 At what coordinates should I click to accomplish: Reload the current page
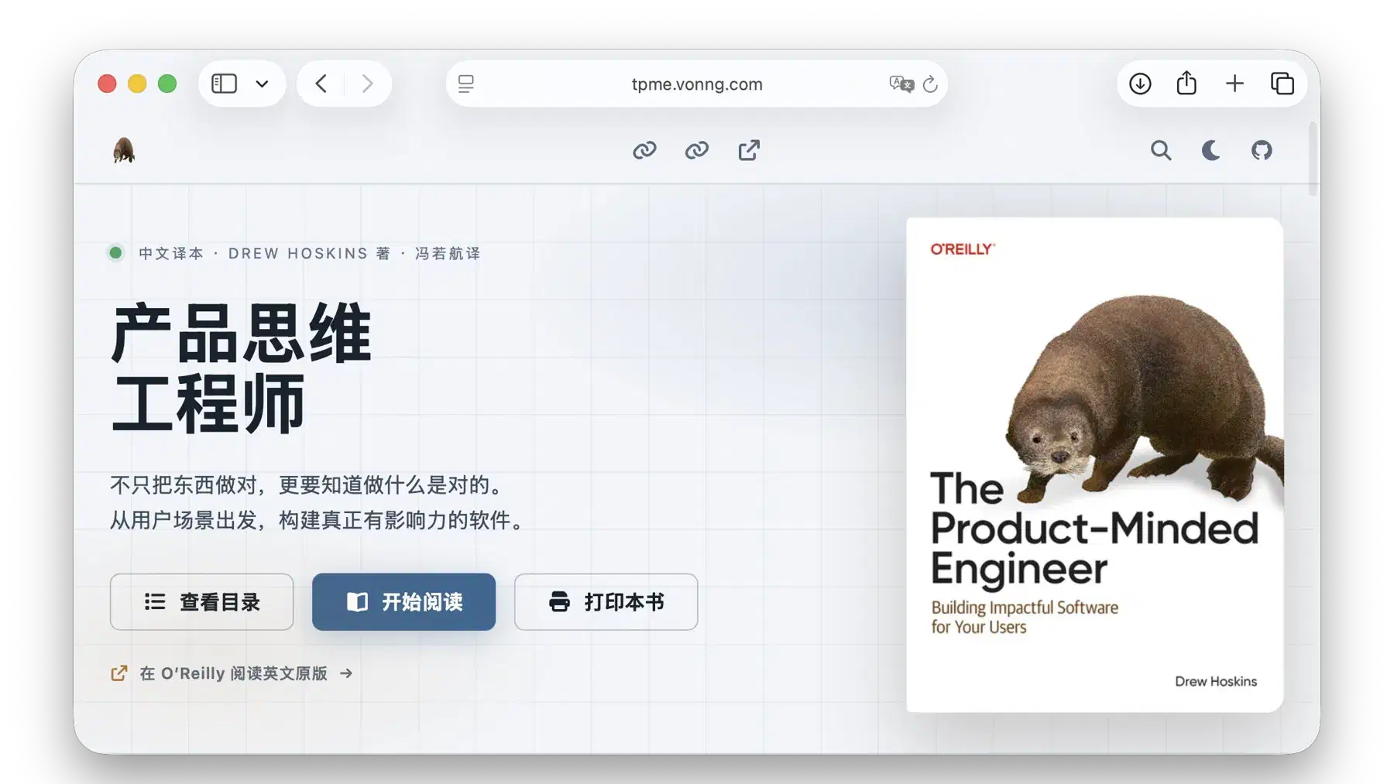[930, 84]
